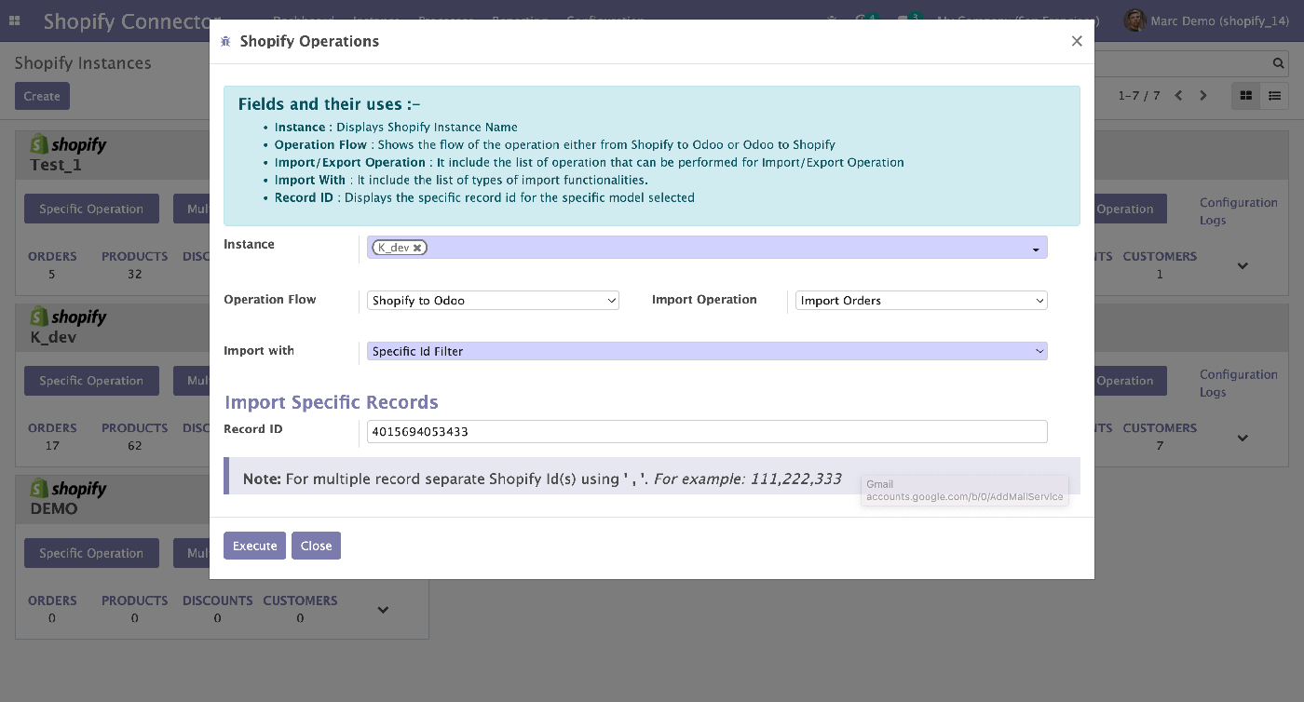Open Configuration Logs link near CUSTOMERS 7 card

[1238, 384]
